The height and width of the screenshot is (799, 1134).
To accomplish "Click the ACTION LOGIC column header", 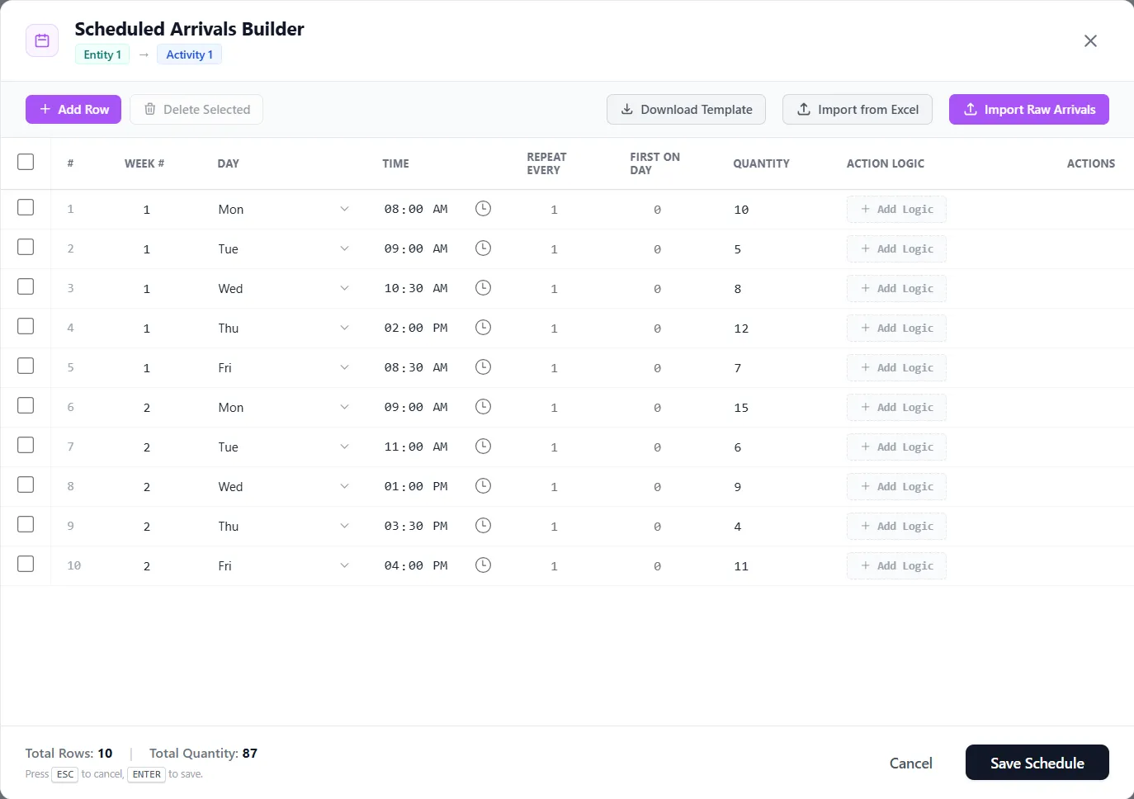I will point(886,163).
